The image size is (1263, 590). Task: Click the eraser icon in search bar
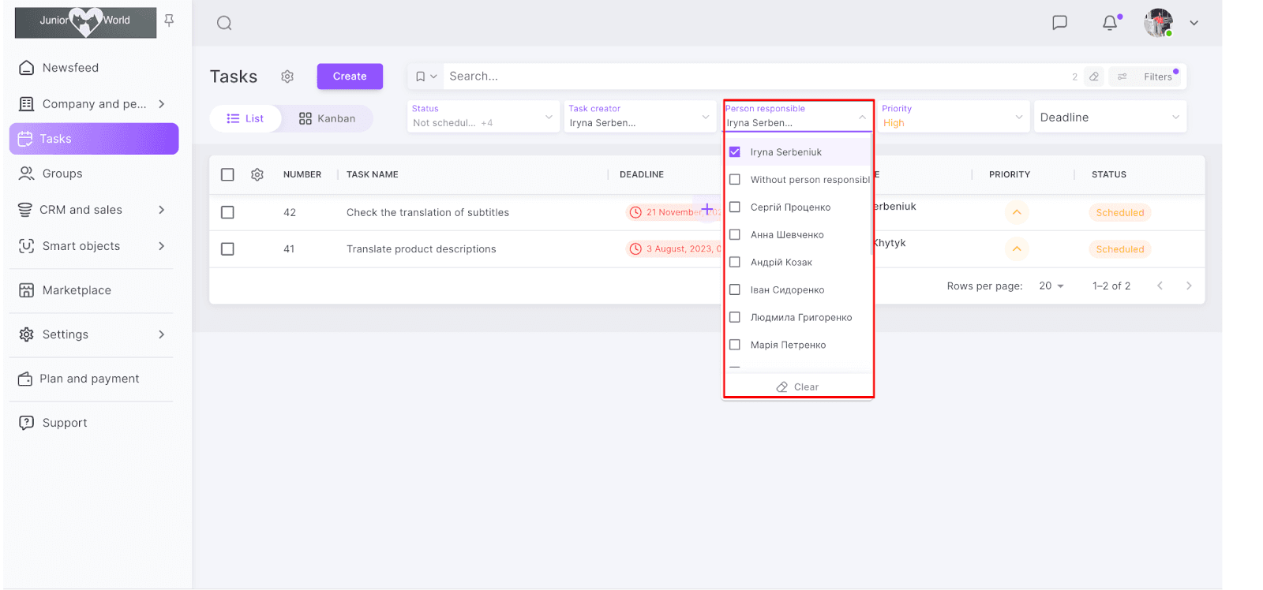(x=1094, y=77)
